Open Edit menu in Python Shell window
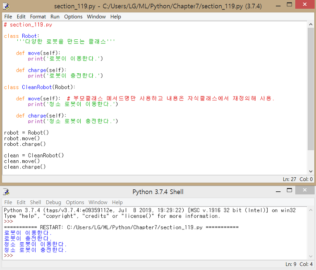The height and width of the screenshot is (270, 316). coord(21,202)
